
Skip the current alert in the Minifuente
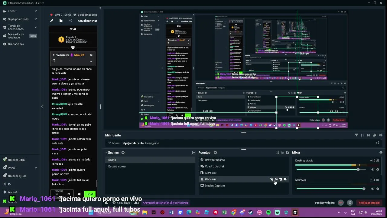tap(368, 135)
